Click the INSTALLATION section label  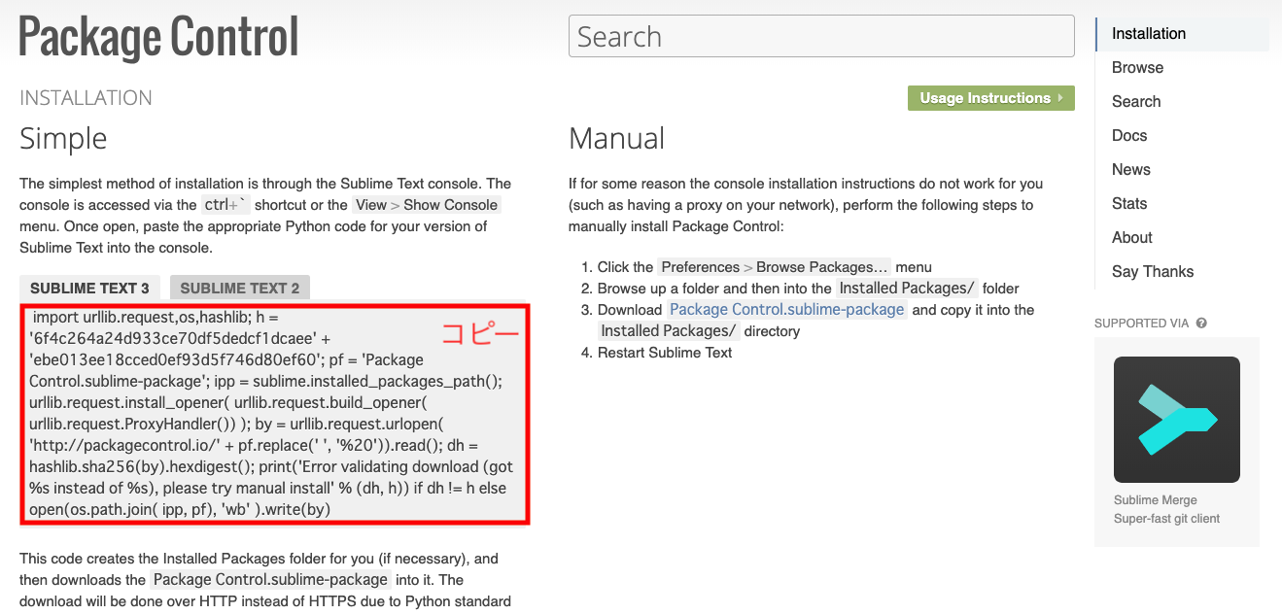(x=86, y=98)
